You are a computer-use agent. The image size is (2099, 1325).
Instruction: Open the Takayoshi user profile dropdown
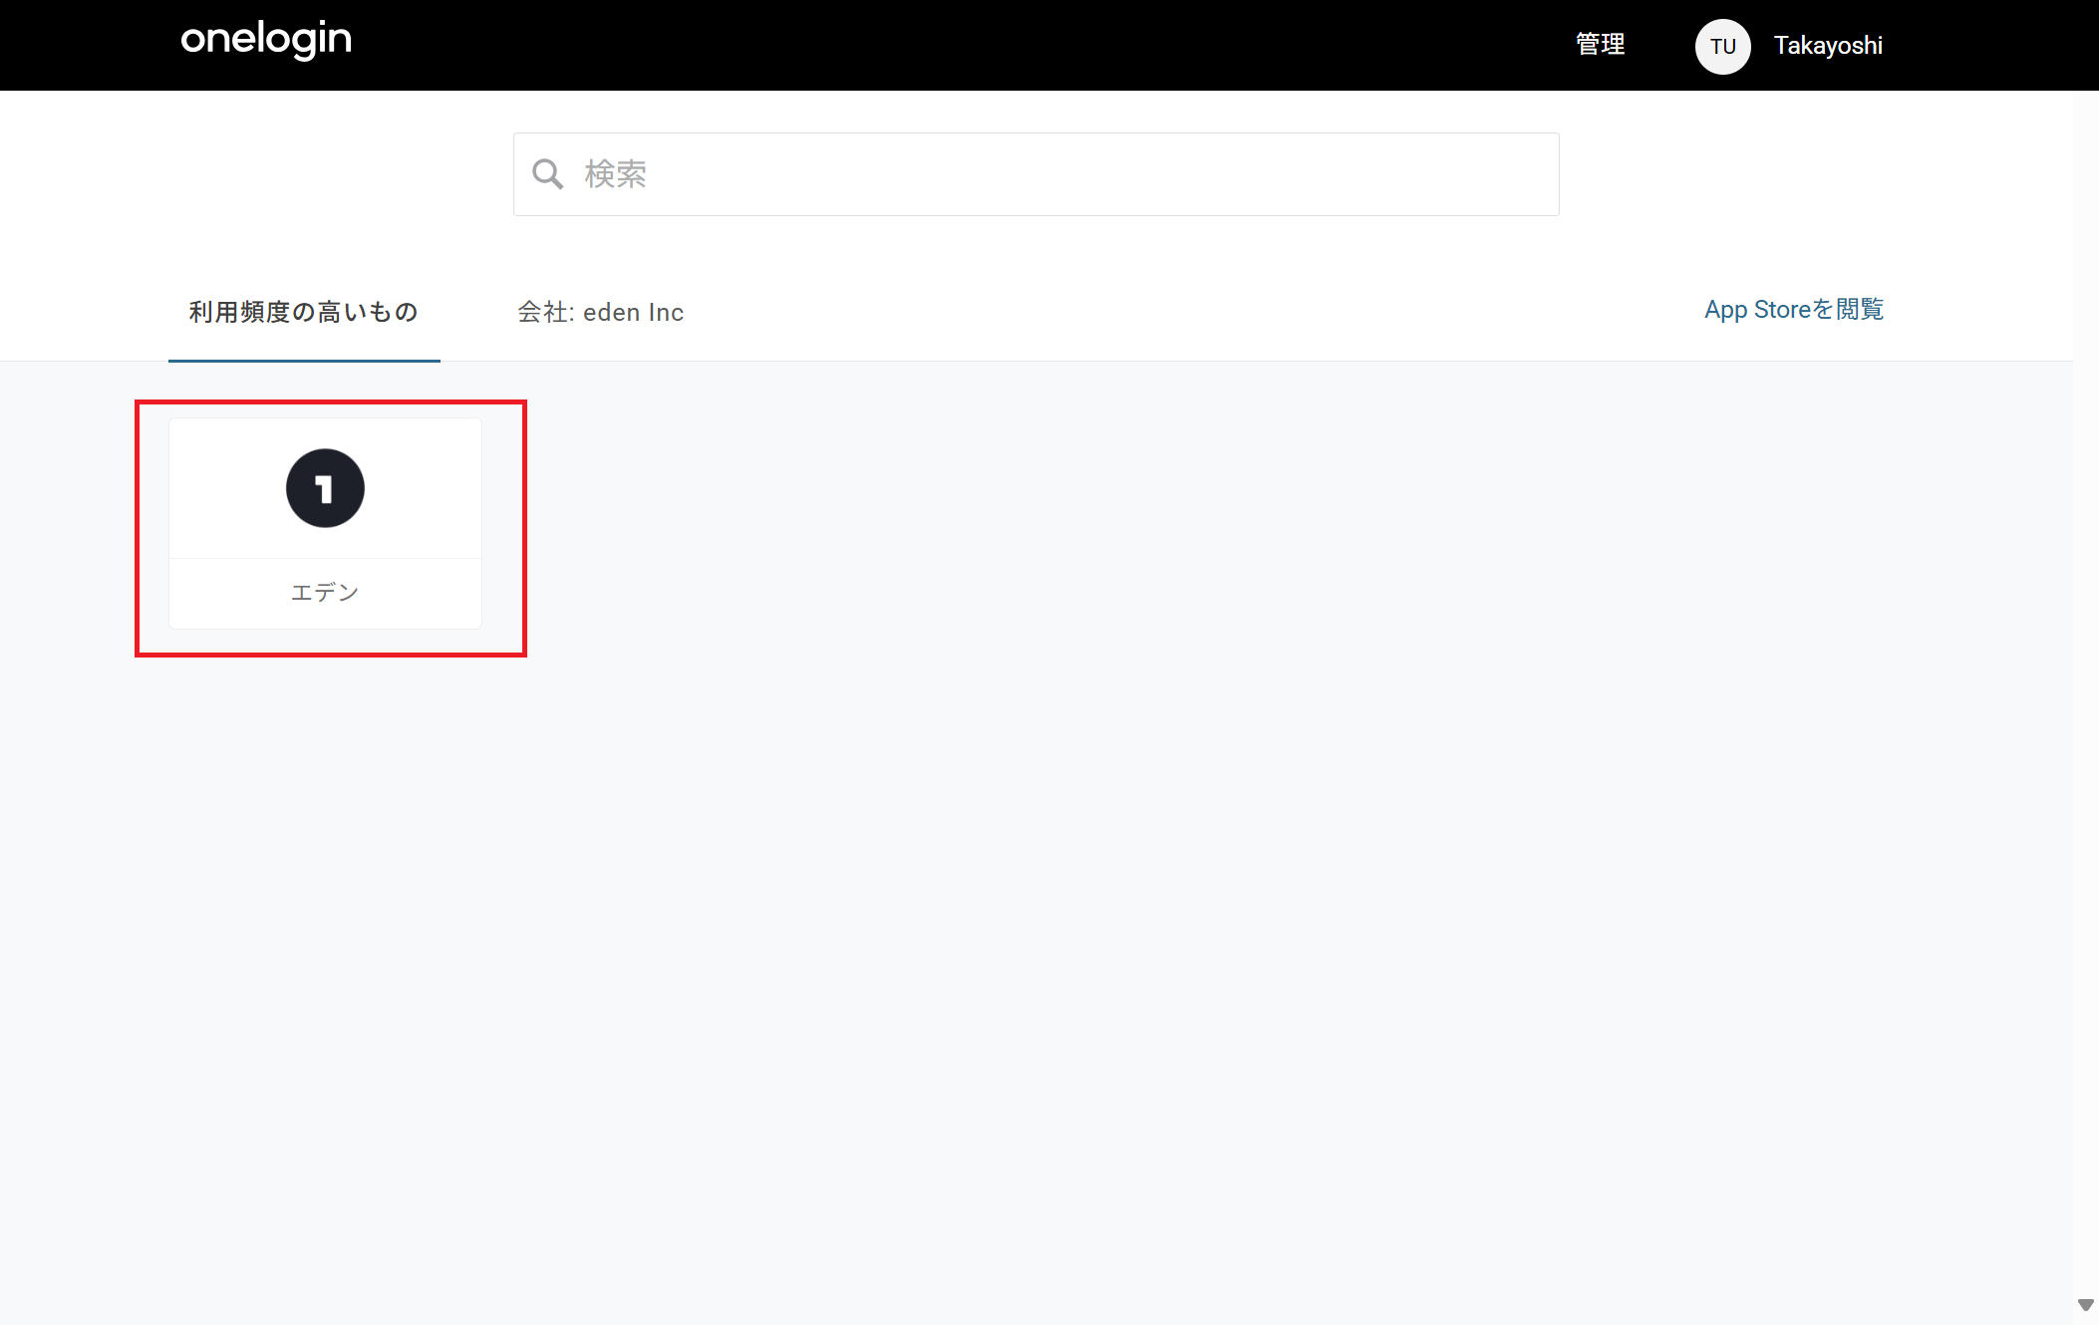pyautogui.click(x=1827, y=46)
